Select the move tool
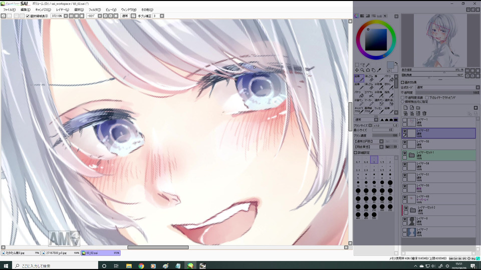 click(357, 70)
